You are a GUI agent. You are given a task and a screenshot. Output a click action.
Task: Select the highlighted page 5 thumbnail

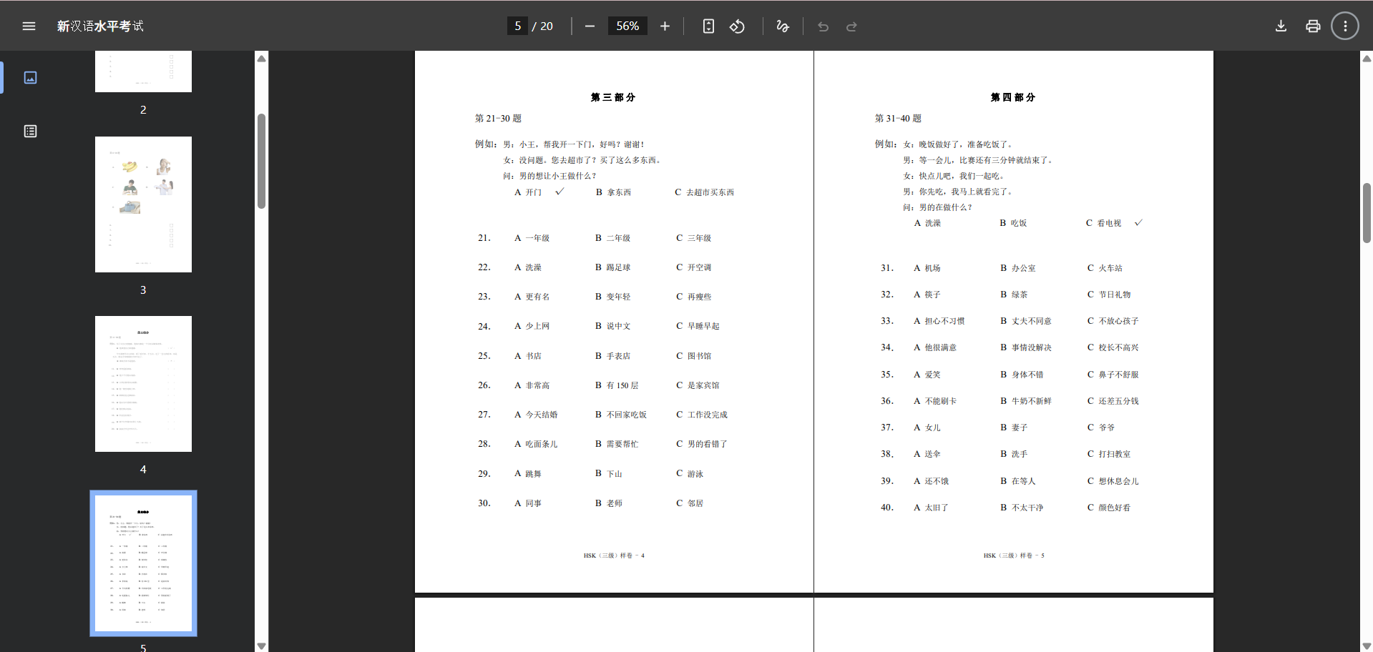coord(143,563)
